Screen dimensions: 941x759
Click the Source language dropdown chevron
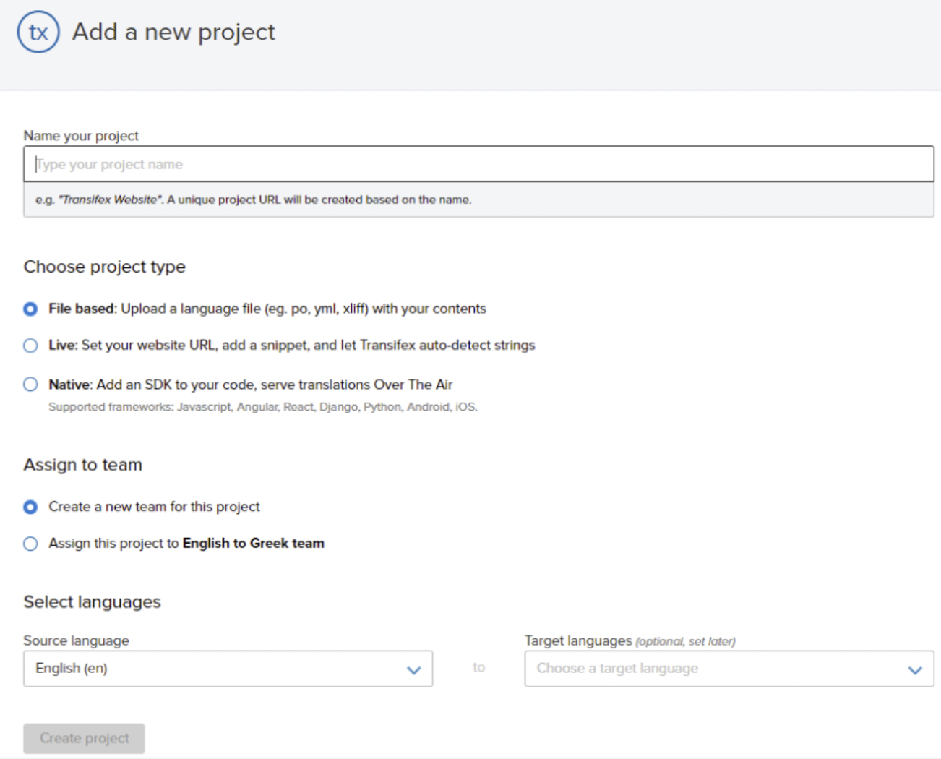coord(413,669)
